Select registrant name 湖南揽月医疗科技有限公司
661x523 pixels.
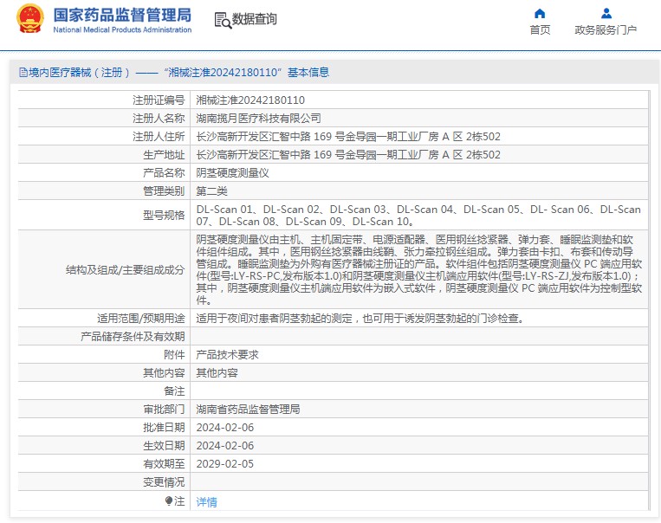click(x=258, y=119)
